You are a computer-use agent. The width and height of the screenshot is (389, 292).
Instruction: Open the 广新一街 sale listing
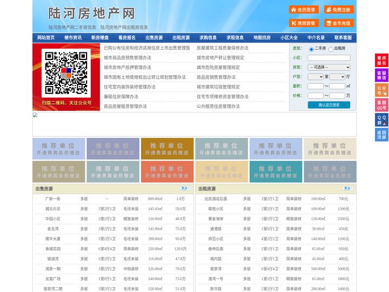point(53,199)
